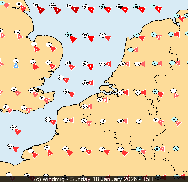Select the +5 bubble nearest the Dutch coast
Image resolution: width=188 pixels, height=182 pixels.
(x=131, y=50)
